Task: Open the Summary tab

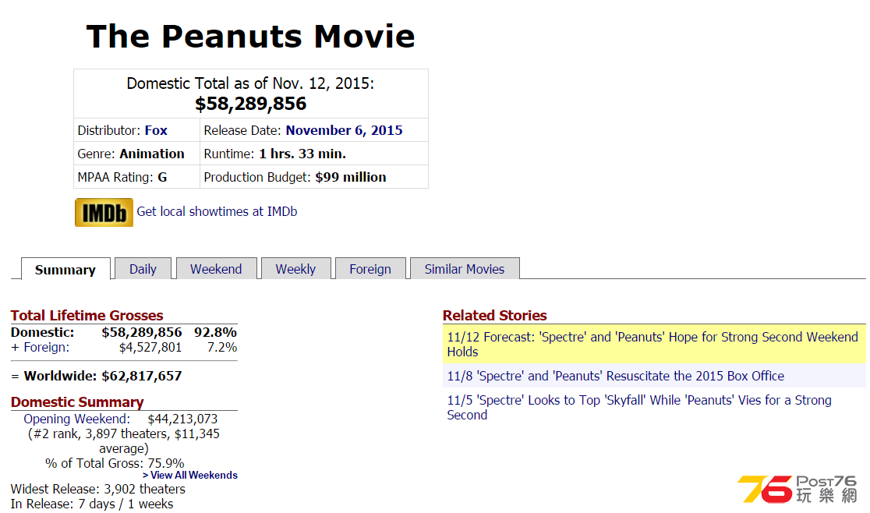Action: tap(65, 270)
